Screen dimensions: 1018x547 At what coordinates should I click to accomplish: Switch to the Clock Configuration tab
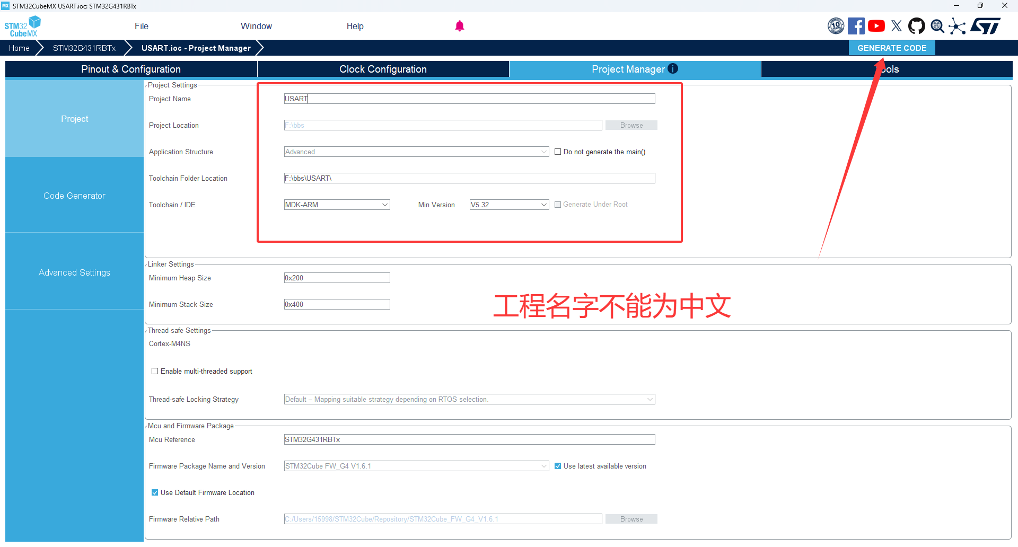(383, 69)
